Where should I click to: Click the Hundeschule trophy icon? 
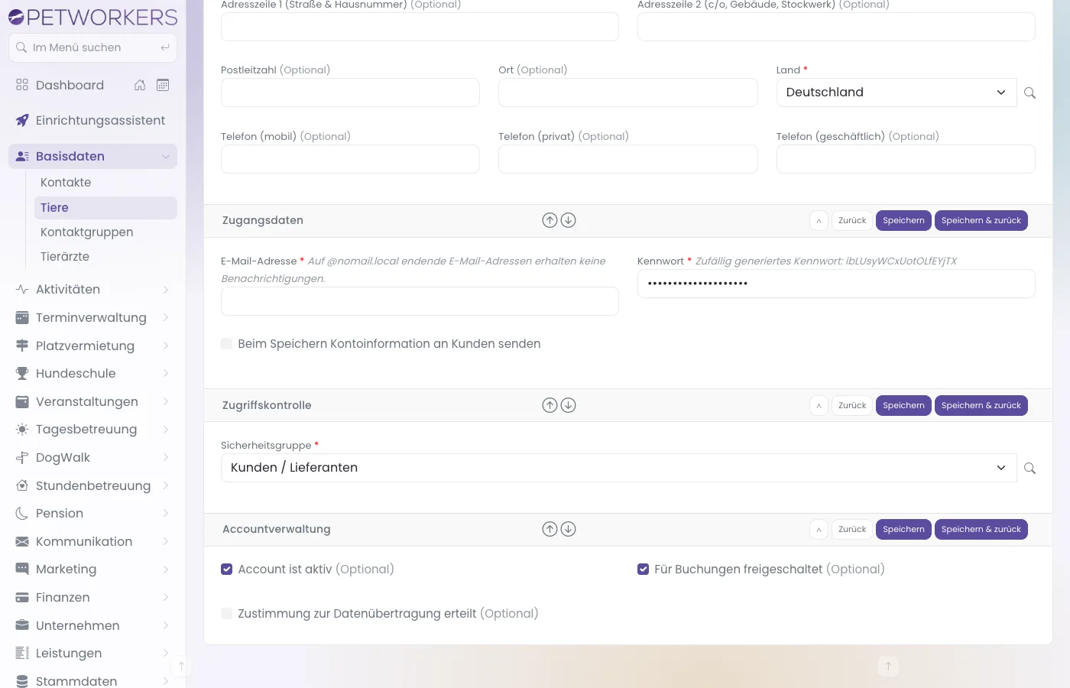tap(22, 373)
